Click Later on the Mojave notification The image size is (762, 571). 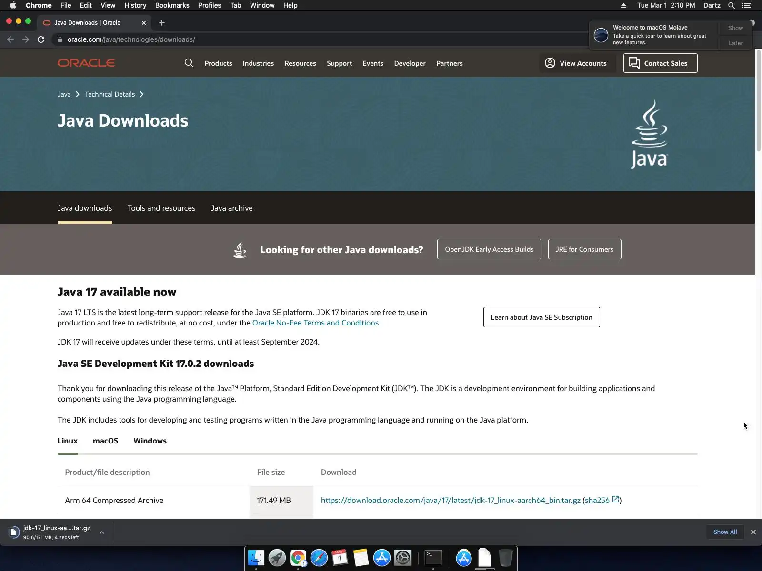point(736,43)
